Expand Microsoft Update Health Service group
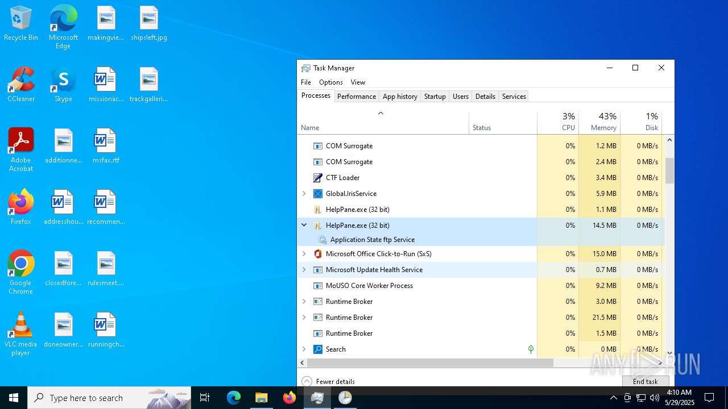728x409 pixels. pos(304,270)
